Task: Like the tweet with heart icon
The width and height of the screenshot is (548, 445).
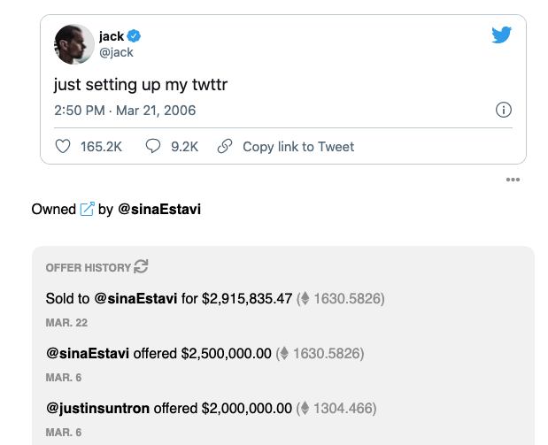Action: pyautogui.click(x=63, y=147)
